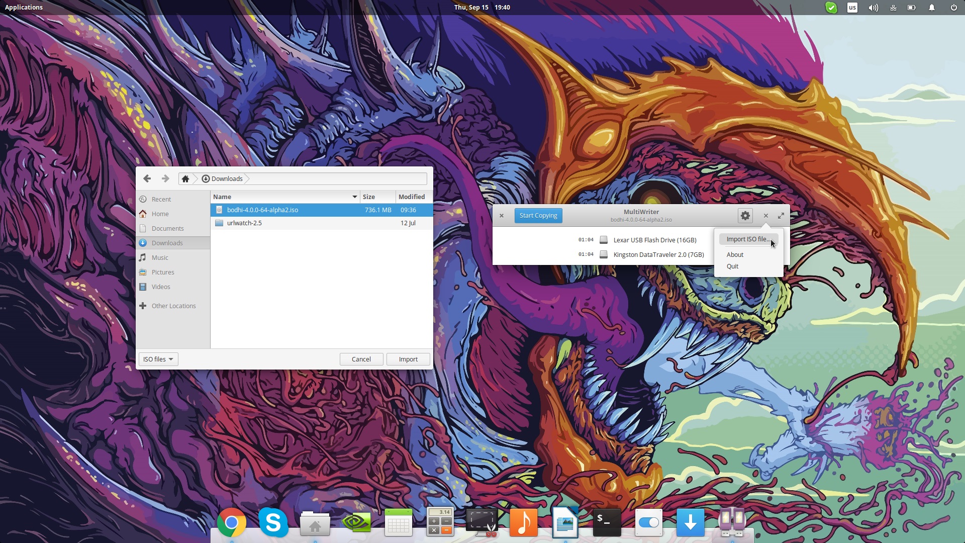Open the US keyboard layout indicator
This screenshot has height=543, width=965.
(x=852, y=8)
